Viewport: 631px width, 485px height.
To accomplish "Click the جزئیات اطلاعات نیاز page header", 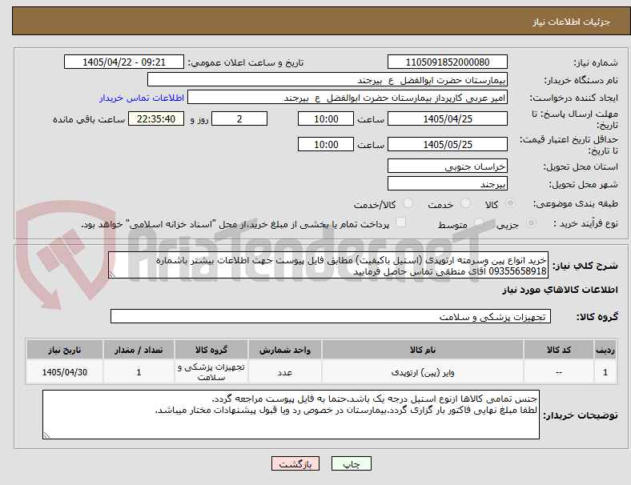I will pos(572,22).
